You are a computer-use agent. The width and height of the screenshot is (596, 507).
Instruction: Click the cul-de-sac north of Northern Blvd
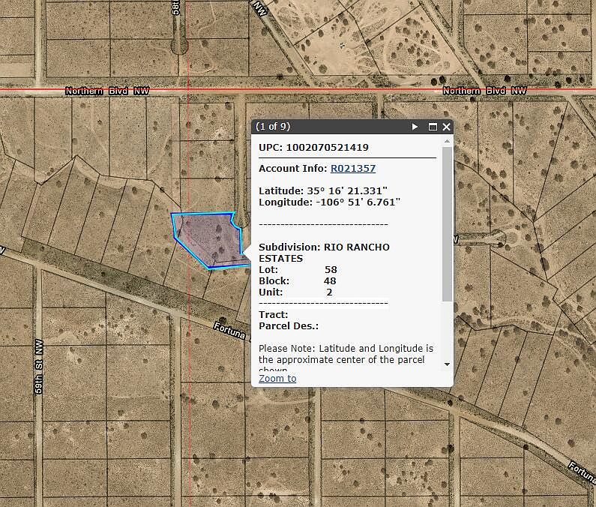[x=180, y=46]
